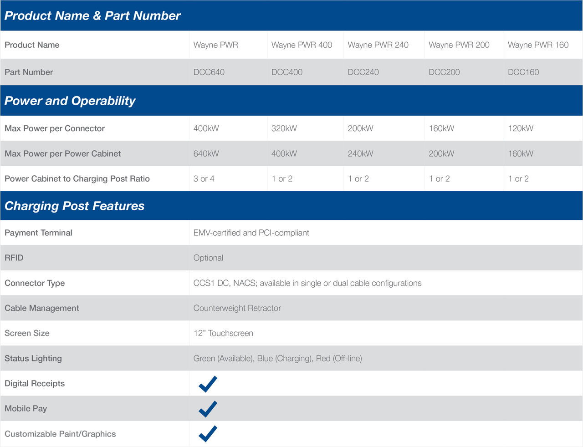The image size is (583, 447).
Task: Select '1 or 2' ratio for Wayne PWR 160
Action: tap(518, 178)
